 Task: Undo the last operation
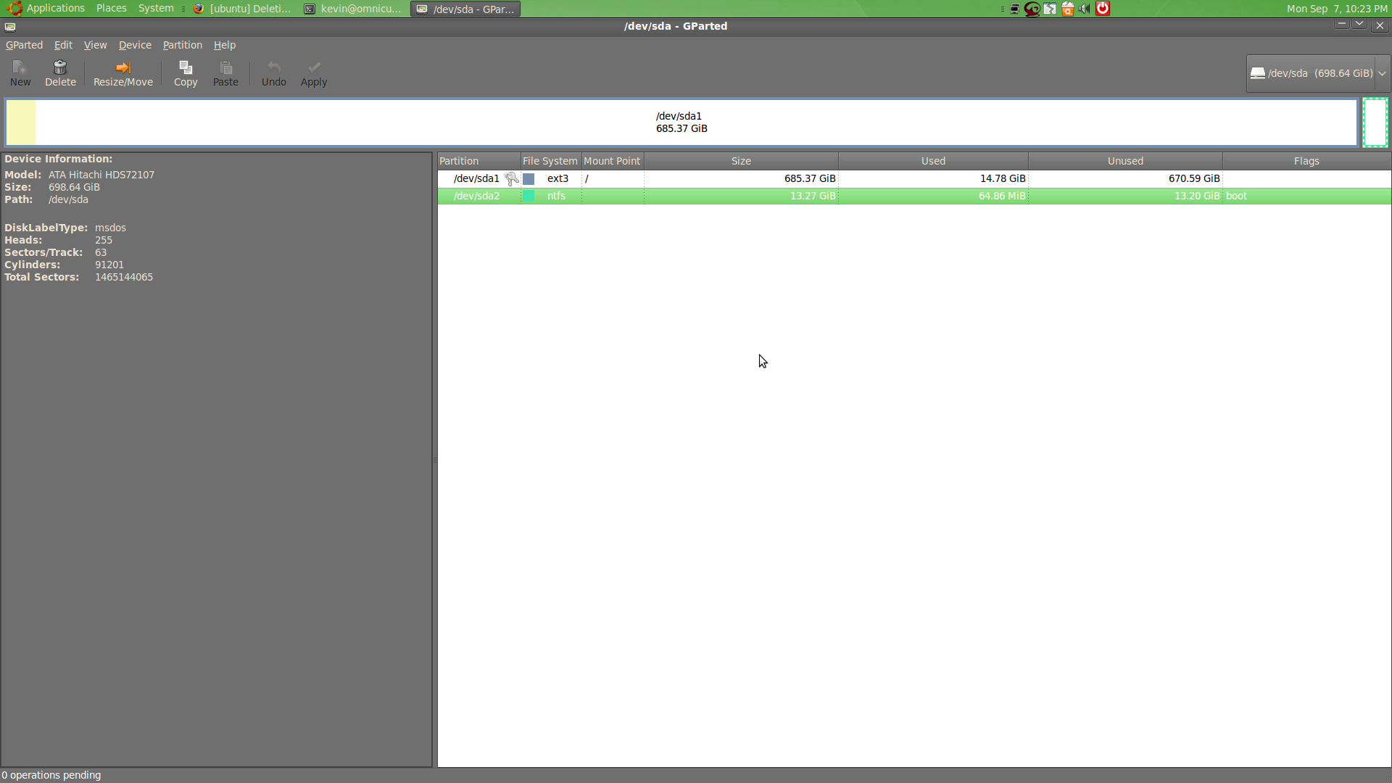point(273,72)
